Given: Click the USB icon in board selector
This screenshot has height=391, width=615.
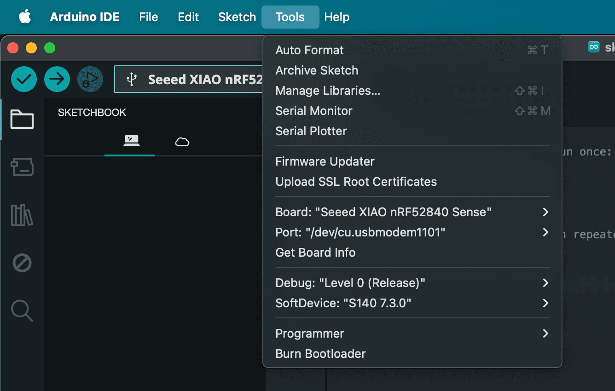Looking at the screenshot, I should coord(132,80).
